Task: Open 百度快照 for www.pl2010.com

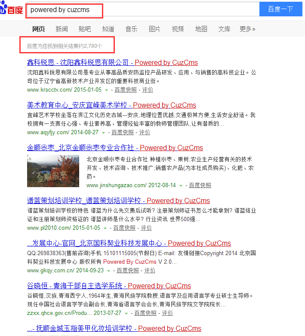Action: 124,228
